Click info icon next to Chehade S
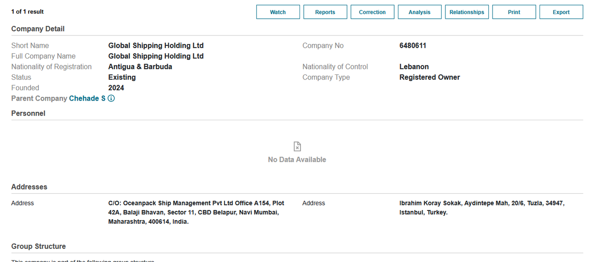This screenshot has height=262, width=600. 111,98
